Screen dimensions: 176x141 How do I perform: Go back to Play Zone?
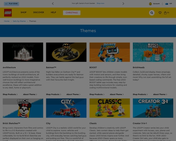(x=11, y=4)
